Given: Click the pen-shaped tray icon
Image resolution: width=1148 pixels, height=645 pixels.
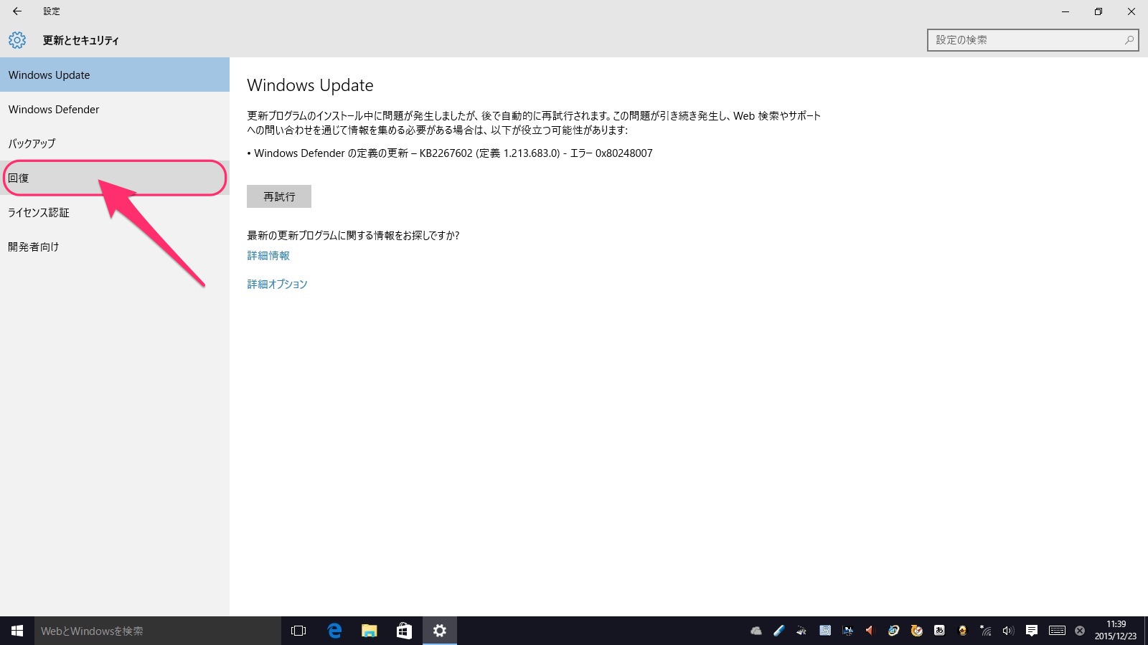Looking at the screenshot, I should (778, 631).
